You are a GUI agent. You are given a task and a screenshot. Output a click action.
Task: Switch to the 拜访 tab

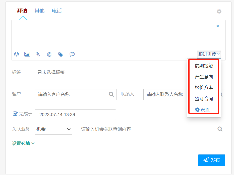[22, 11]
